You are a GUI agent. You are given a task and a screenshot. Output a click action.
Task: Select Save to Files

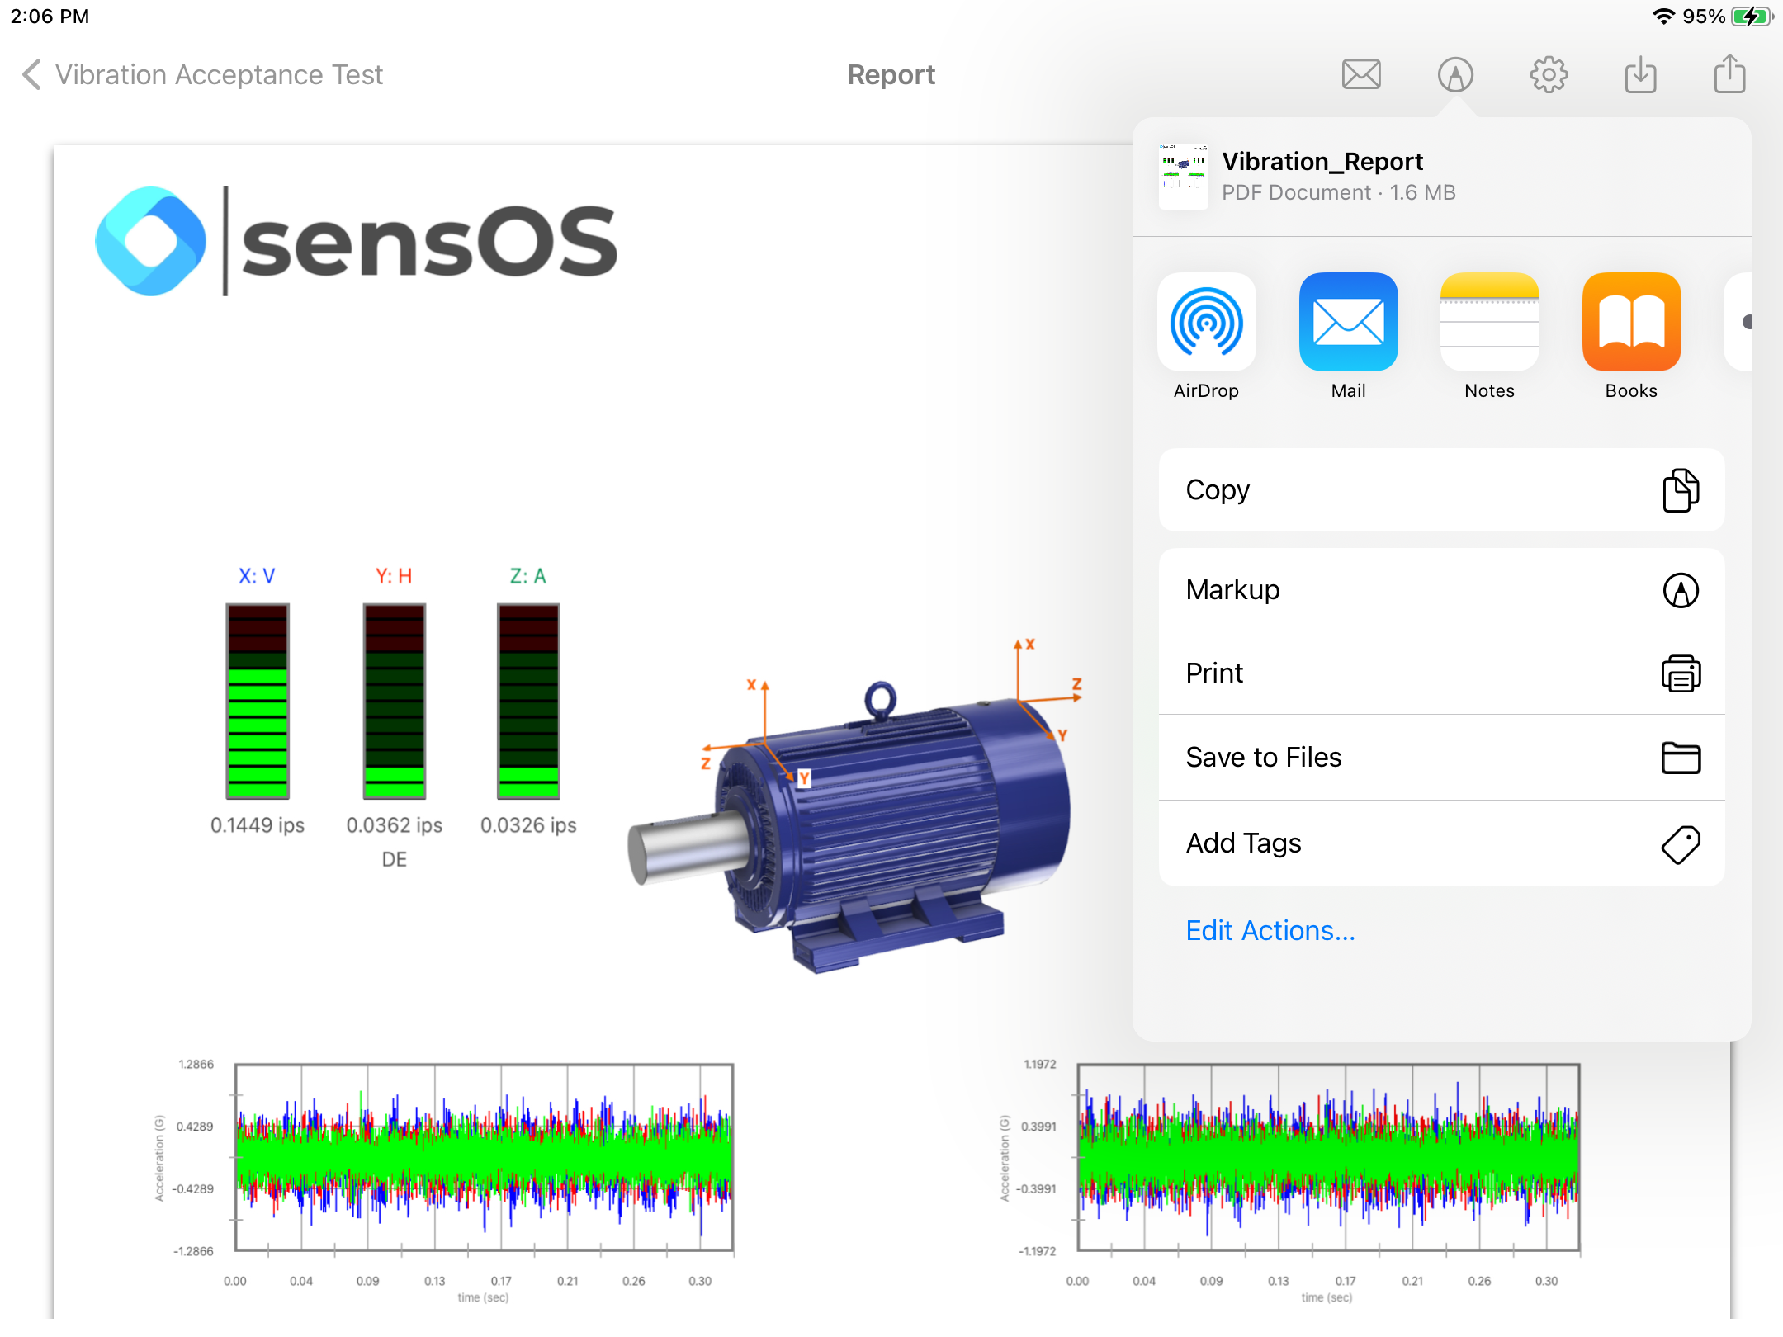[x=1442, y=758]
